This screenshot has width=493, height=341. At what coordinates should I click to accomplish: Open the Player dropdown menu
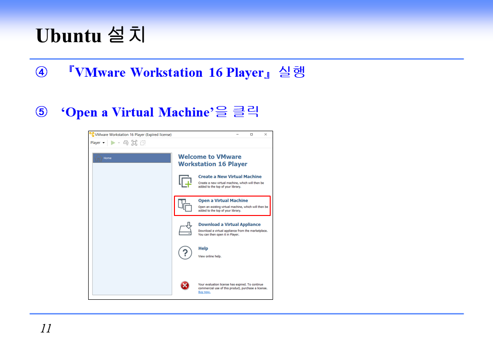[98, 143]
